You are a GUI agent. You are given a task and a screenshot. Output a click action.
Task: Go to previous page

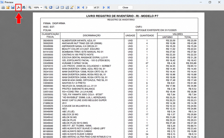pos(83,7)
